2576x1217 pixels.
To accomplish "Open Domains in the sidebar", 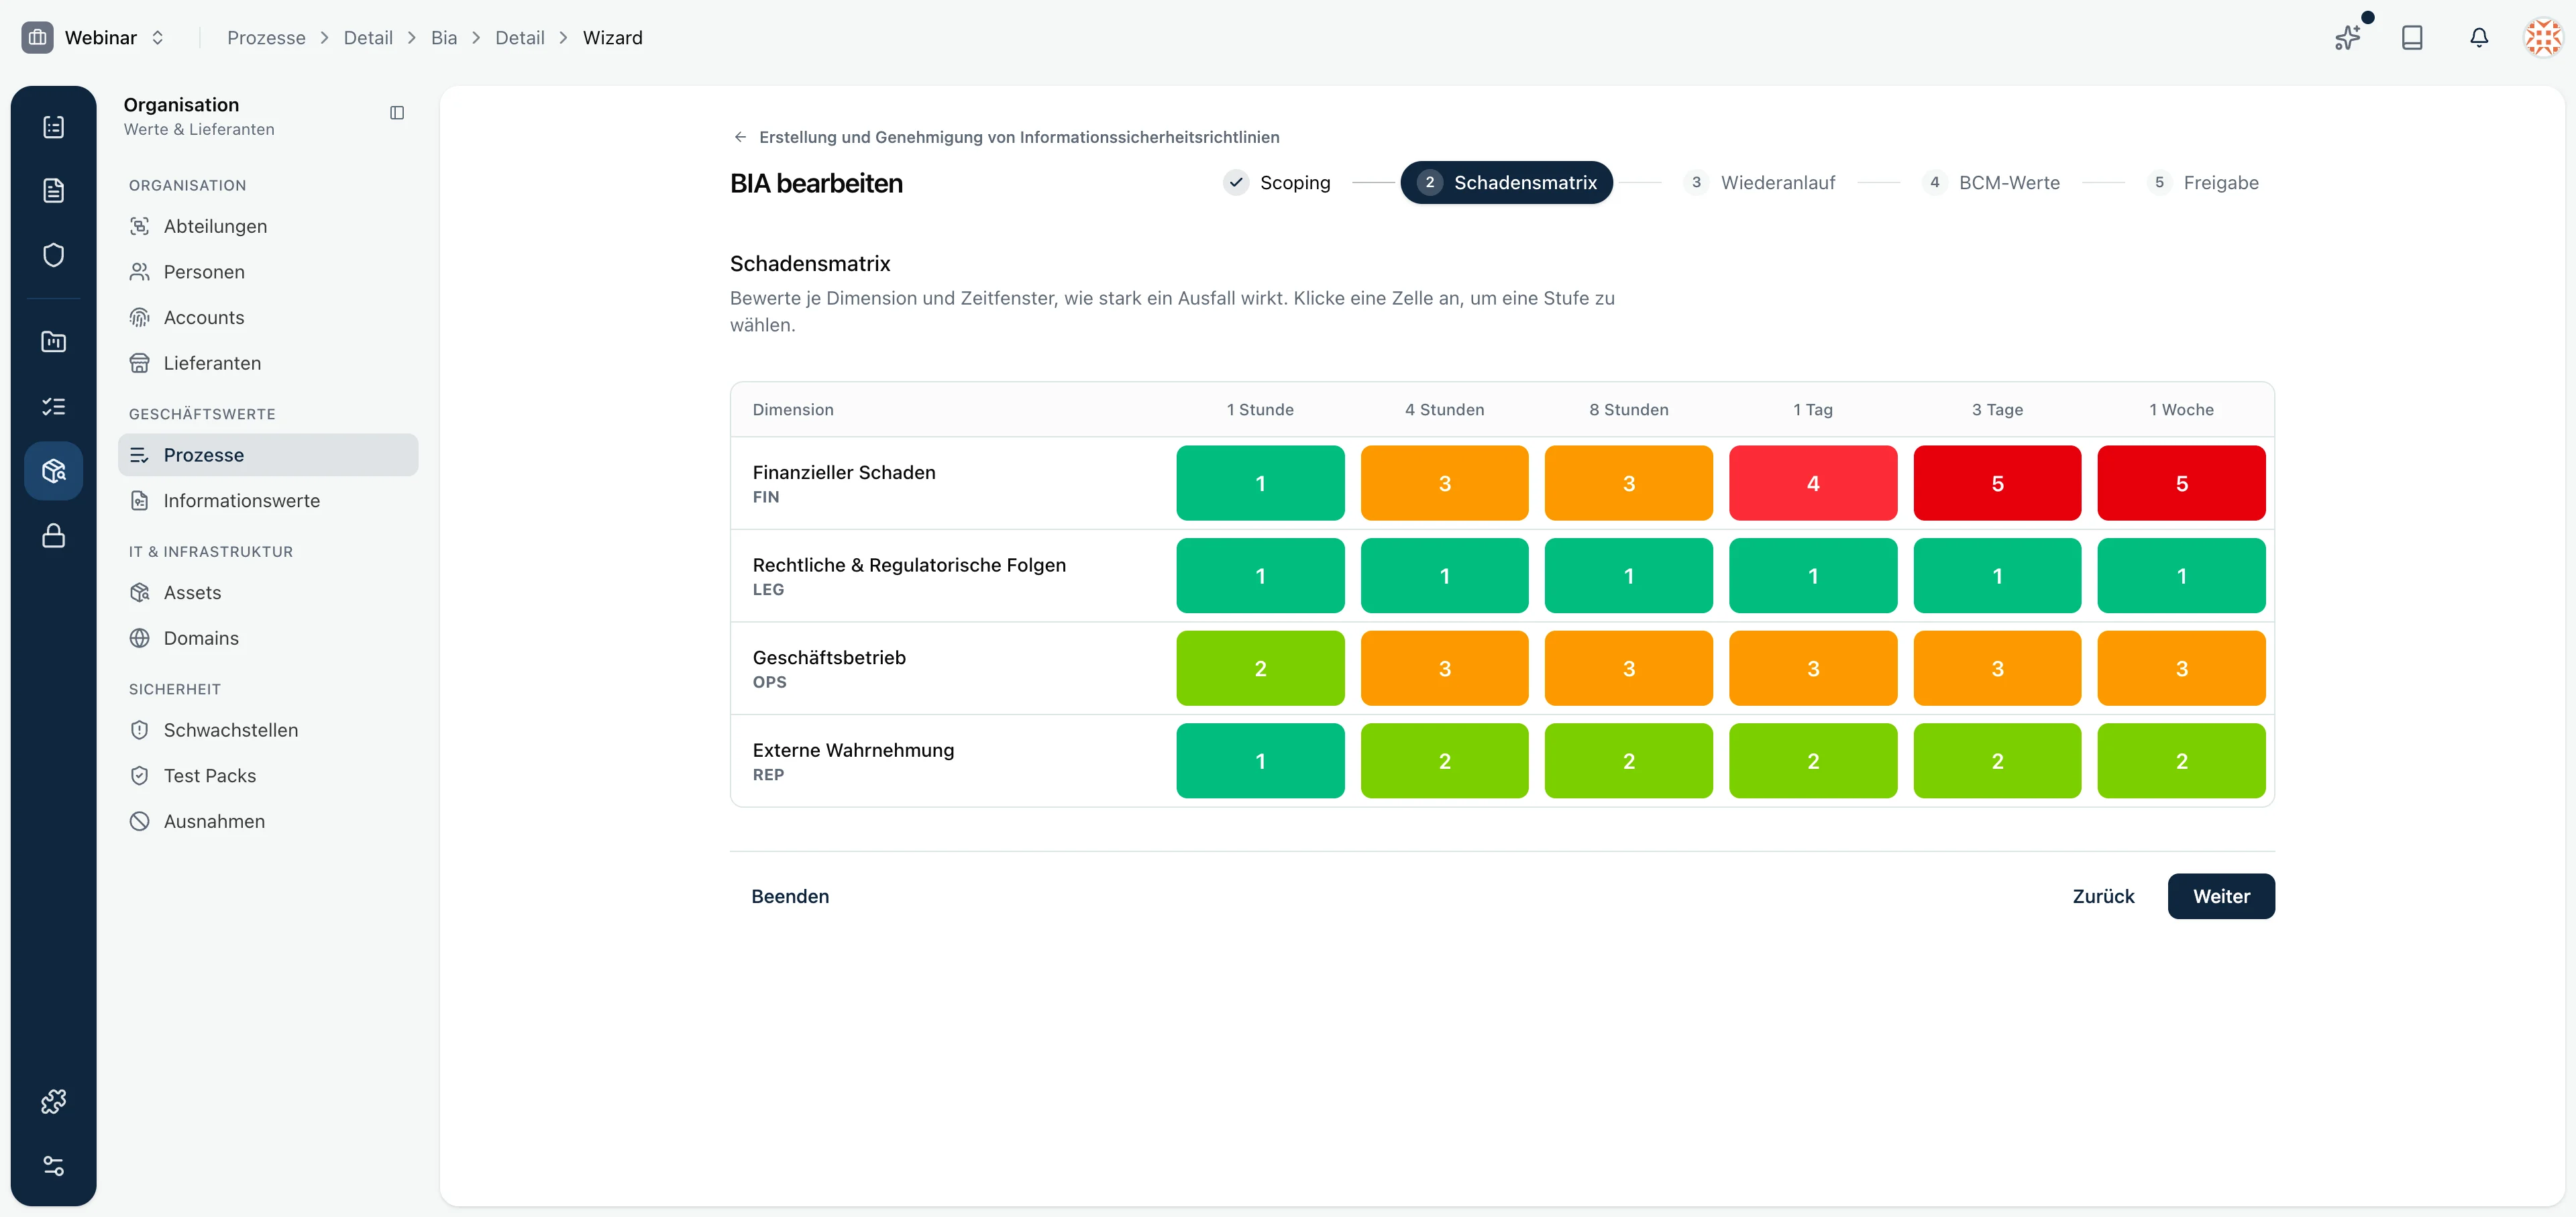I will 268,638.
